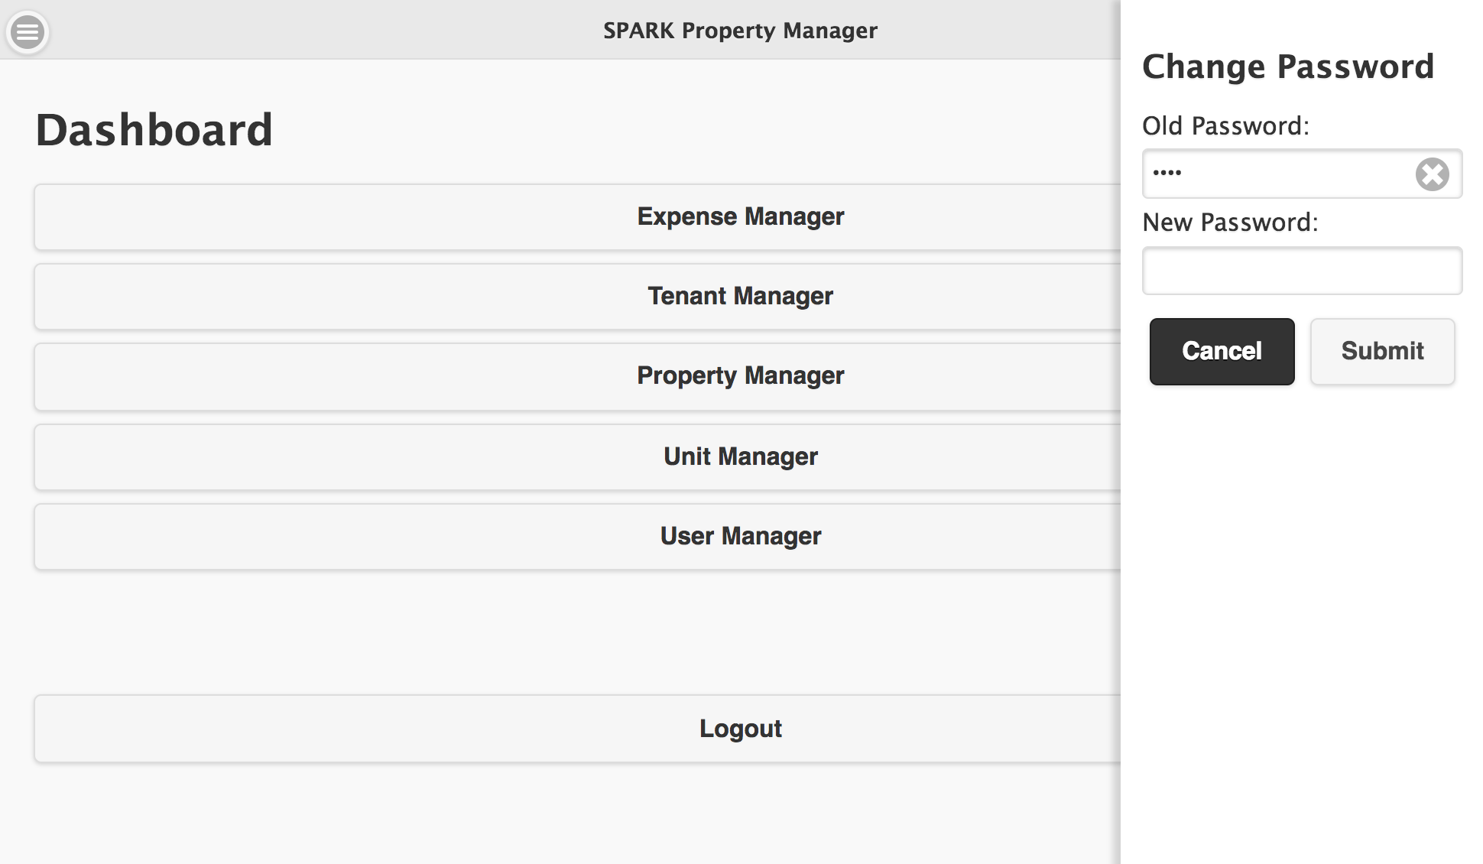The height and width of the screenshot is (864, 1483).
Task: Click the masked dots in Old Password
Action: [1167, 173]
